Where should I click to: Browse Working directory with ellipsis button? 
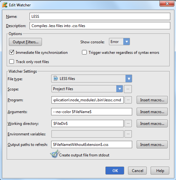point(128,124)
